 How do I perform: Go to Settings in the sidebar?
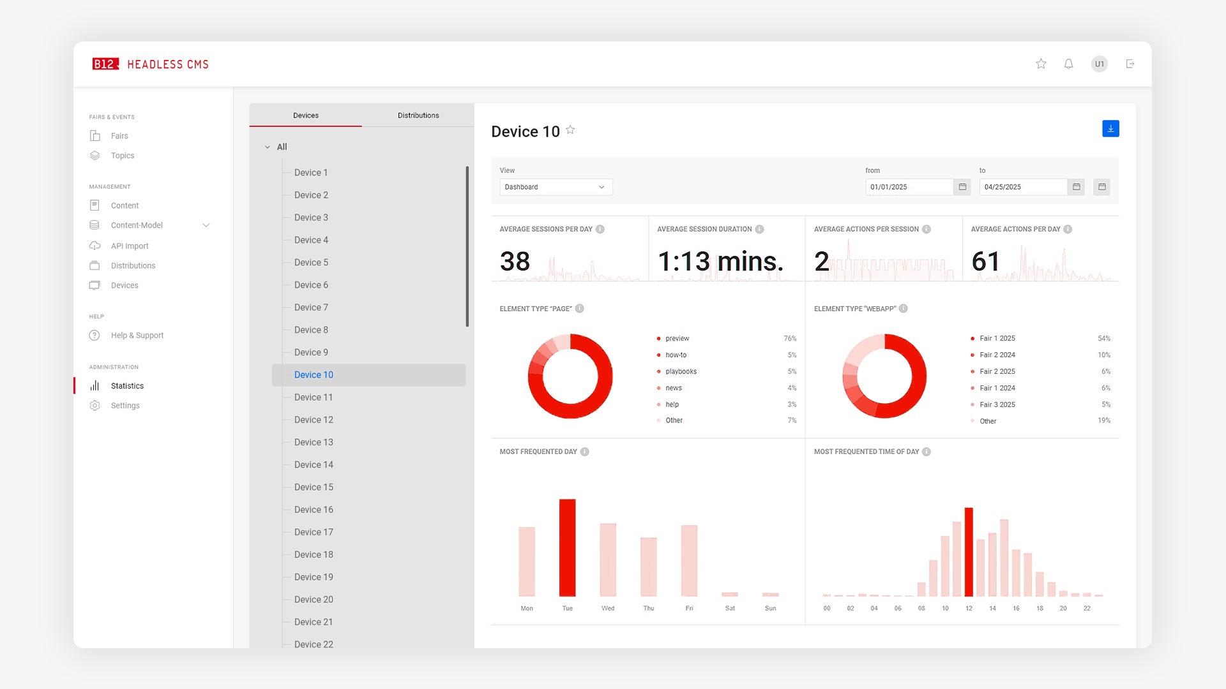(x=125, y=406)
